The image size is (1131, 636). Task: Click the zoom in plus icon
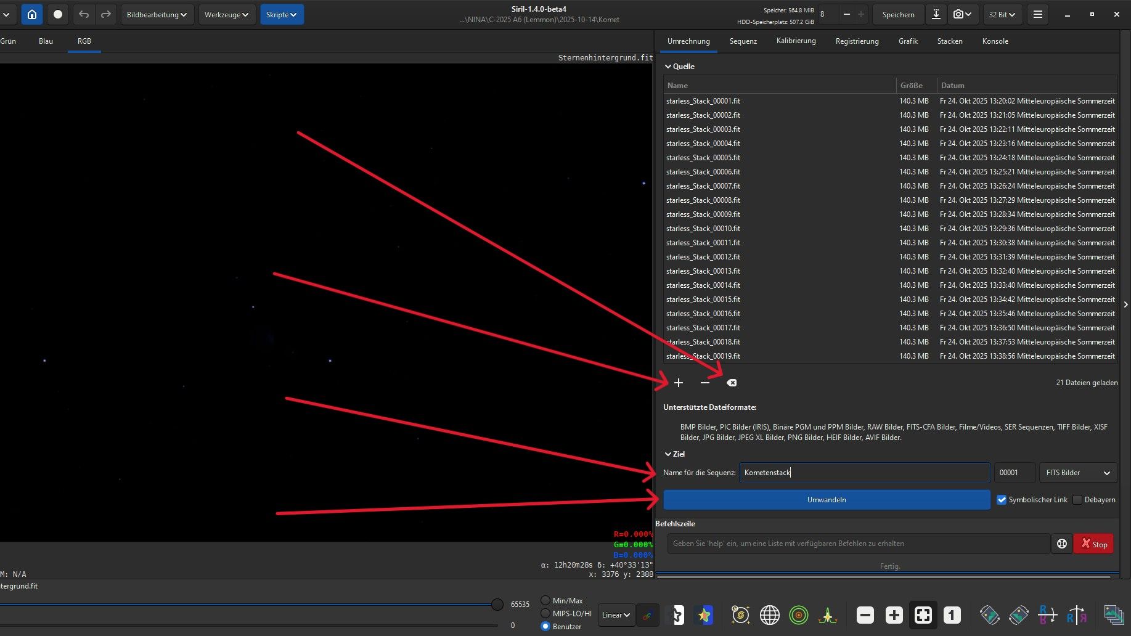(894, 614)
